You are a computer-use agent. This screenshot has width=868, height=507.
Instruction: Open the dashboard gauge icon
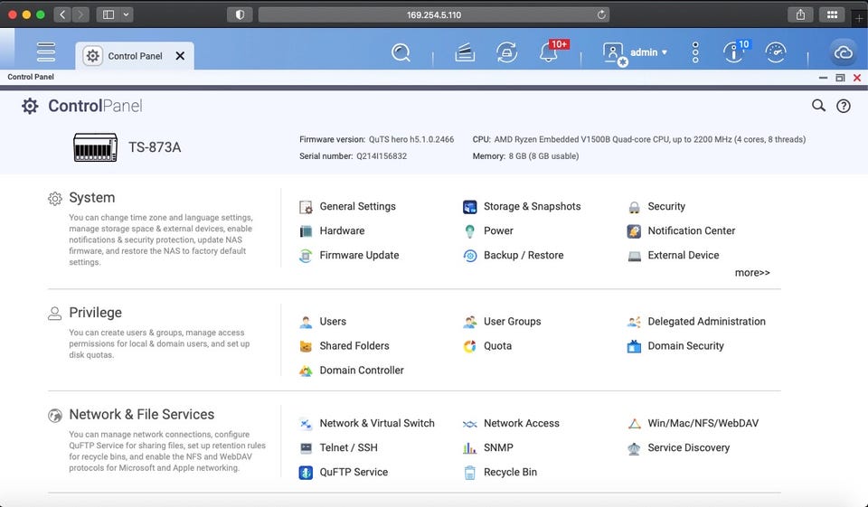pyautogui.click(x=775, y=52)
